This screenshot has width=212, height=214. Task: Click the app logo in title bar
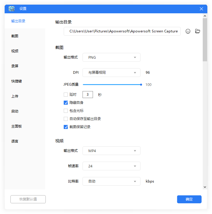click(x=12, y=9)
